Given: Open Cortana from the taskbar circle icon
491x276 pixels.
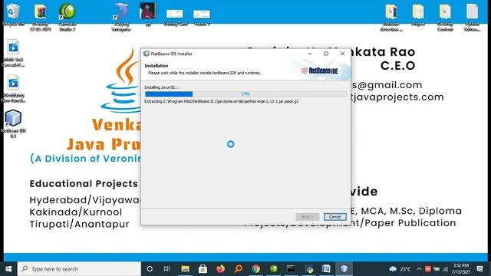Looking at the screenshot, I should pyautogui.click(x=150, y=269).
